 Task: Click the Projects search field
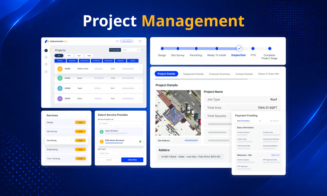[131, 50]
